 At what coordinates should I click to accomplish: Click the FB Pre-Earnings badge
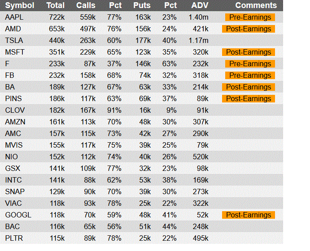[x=250, y=75]
